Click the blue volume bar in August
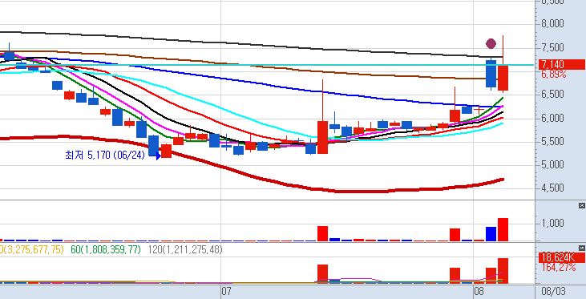586x299 pixels. (x=491, y=234)
